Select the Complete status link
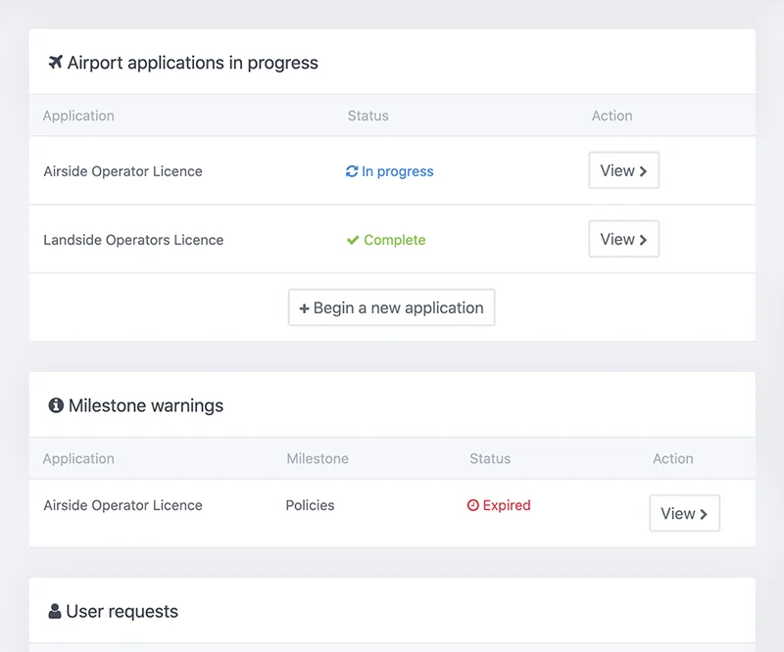Viewport: 784px width, 652px height. [396, 239]
